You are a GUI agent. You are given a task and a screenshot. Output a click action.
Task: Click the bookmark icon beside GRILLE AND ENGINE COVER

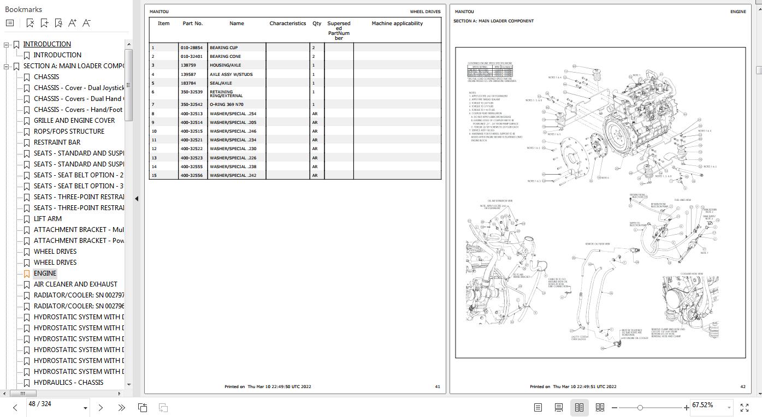tap(27, 121)
